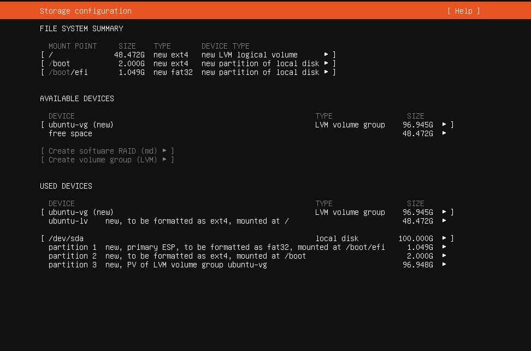The width and height of the screenshot is (531, 351).
Task: Select Create software RAID (md)
Action: coord(108,151)
